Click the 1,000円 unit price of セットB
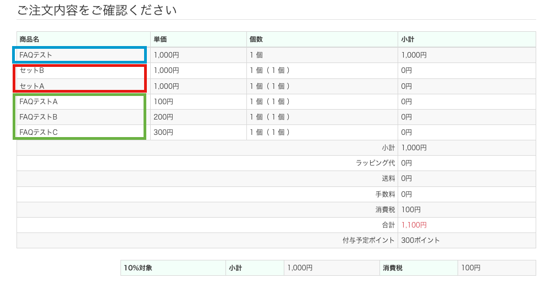Screen dimensions: 545x284 [x=167, y=70]
